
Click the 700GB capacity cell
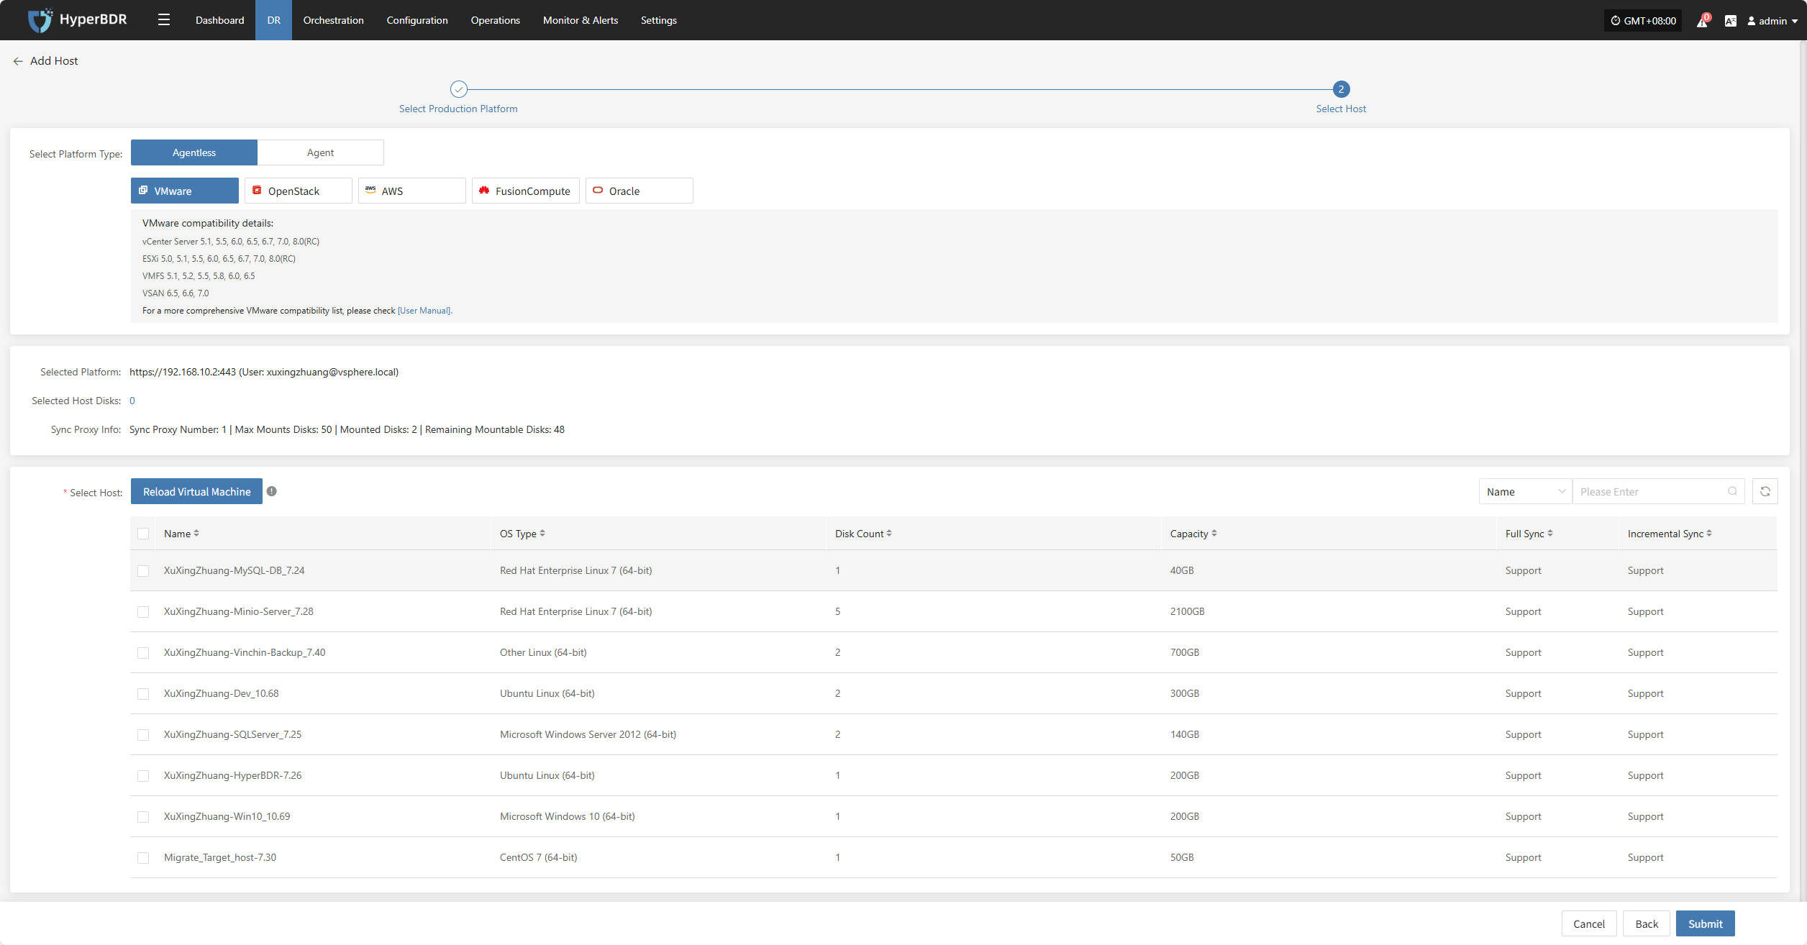[x=1184, y=652]
